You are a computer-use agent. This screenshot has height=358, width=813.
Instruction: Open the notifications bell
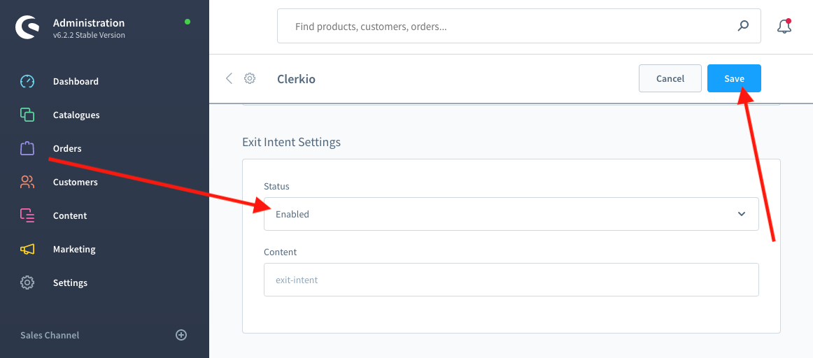tap(784, 27)
